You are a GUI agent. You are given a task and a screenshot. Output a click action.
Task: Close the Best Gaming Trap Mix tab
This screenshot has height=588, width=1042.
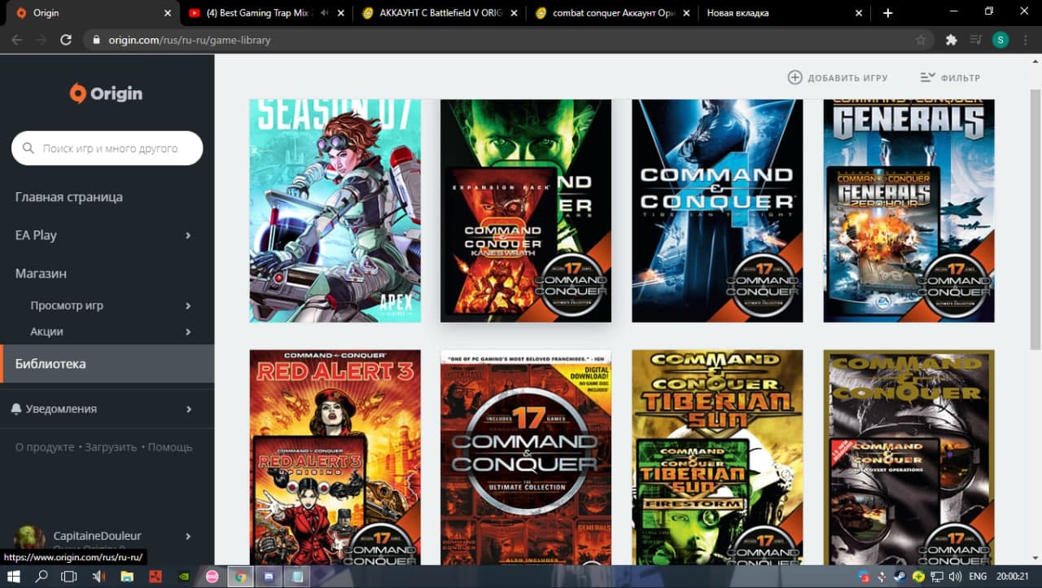[x=340, y=13]
